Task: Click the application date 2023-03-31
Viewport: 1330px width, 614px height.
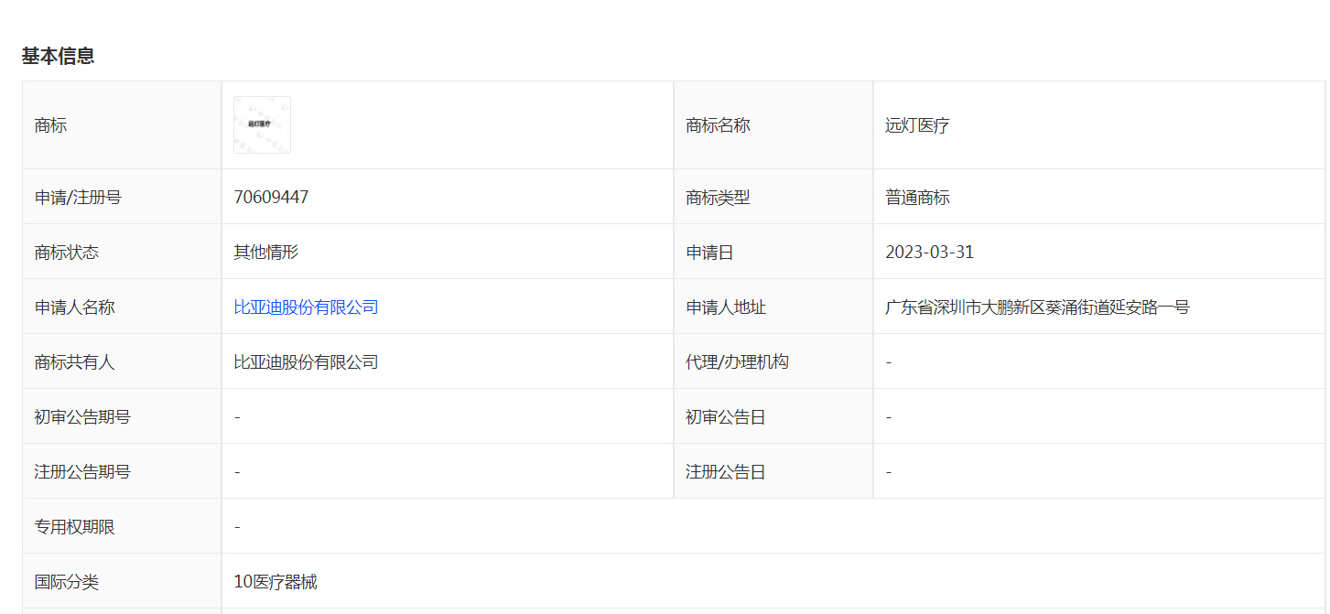Action: 930,253
